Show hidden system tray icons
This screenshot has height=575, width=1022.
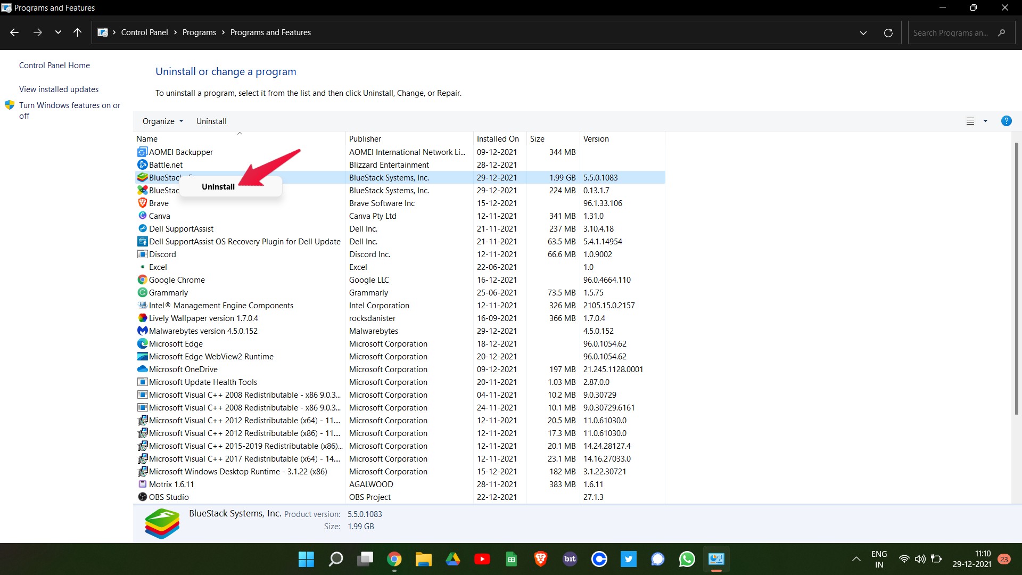856,559
